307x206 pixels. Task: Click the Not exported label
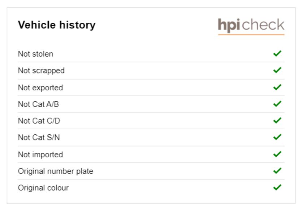40,88
